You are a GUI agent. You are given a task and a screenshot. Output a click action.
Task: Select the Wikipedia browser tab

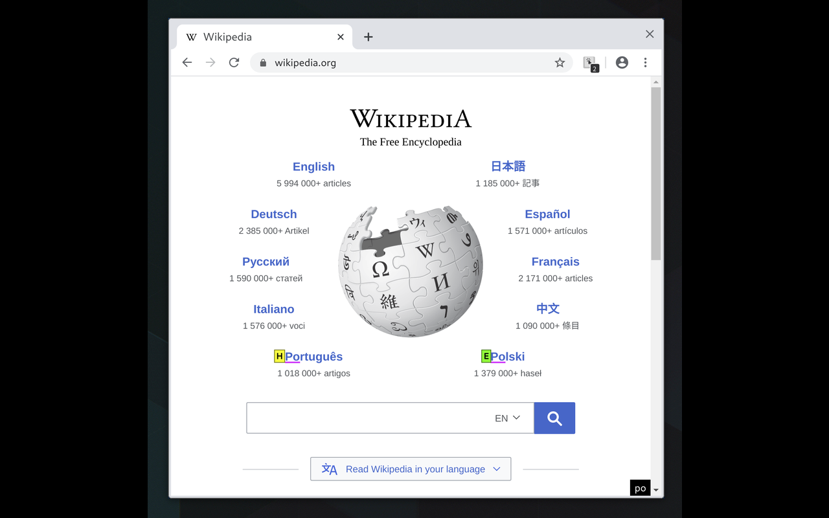pos(264,37)
